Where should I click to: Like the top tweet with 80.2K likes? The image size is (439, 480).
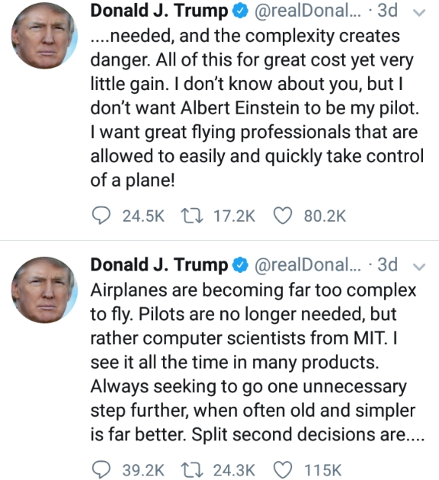click(x=282, y=216)
